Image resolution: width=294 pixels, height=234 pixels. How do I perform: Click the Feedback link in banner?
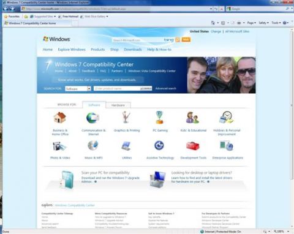[x=88, y=71]
